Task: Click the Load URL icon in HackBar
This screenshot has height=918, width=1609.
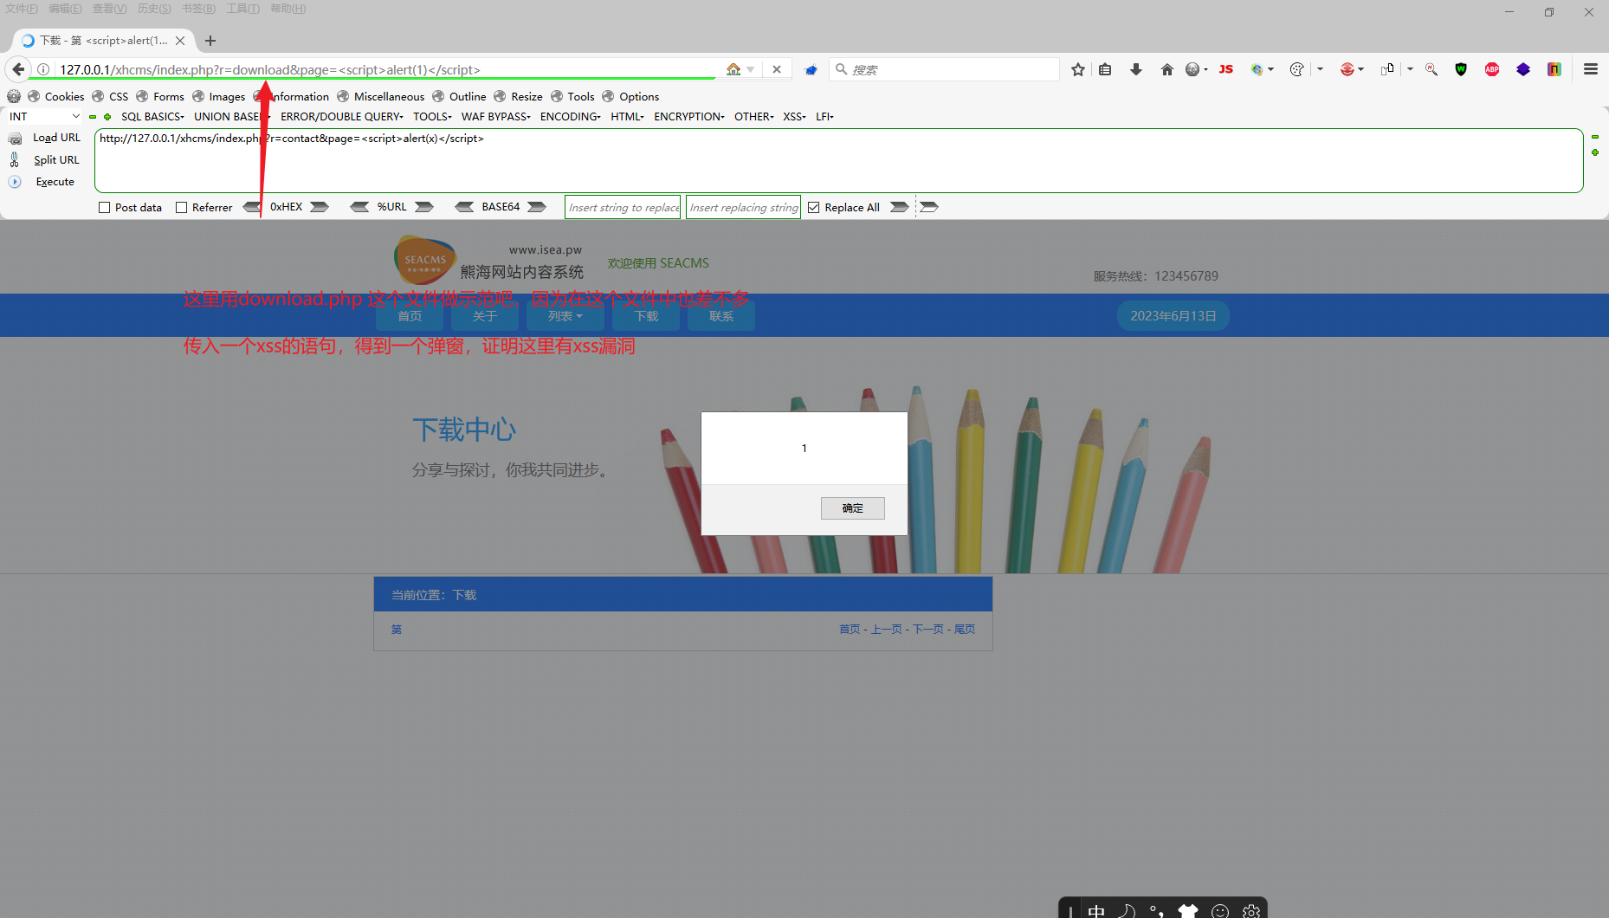Action: tap(15, 138)
